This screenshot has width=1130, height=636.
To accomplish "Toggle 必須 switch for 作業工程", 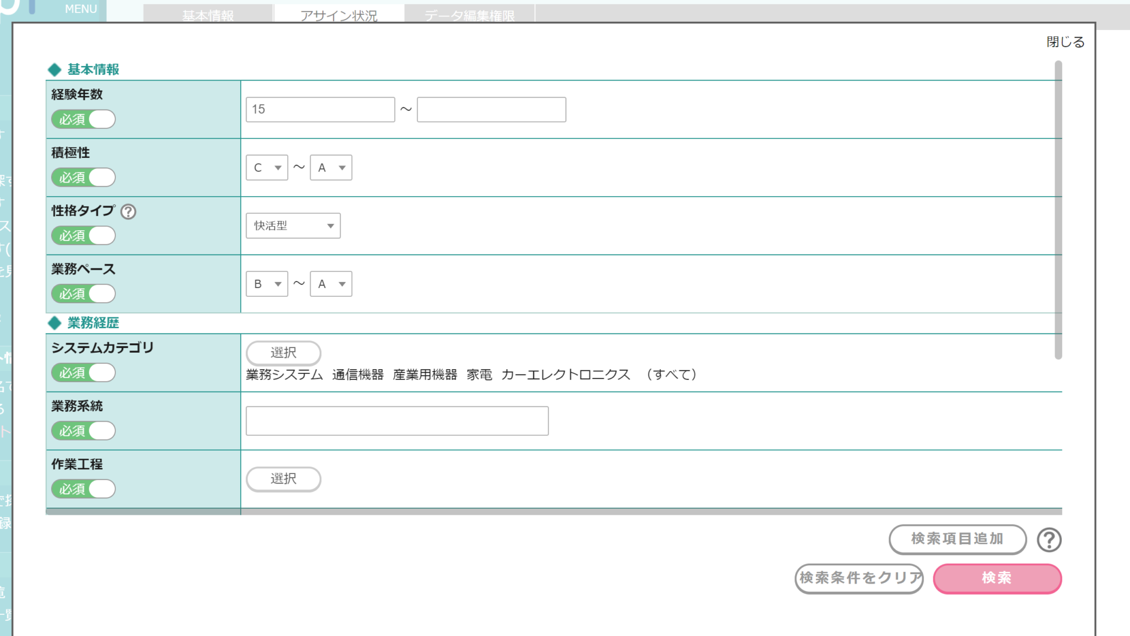I will point(83,489).
